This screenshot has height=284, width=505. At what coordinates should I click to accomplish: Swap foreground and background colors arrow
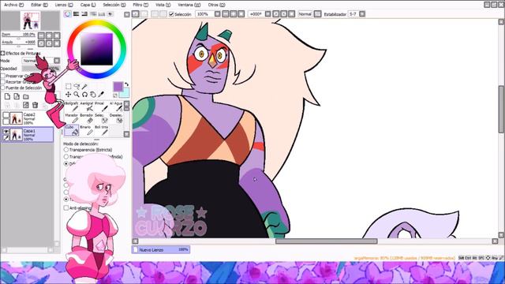click(x=126, y=84)
